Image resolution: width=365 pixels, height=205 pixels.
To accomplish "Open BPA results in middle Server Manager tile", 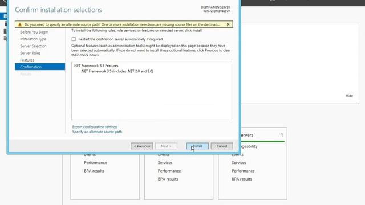I will tap(168, 179).
